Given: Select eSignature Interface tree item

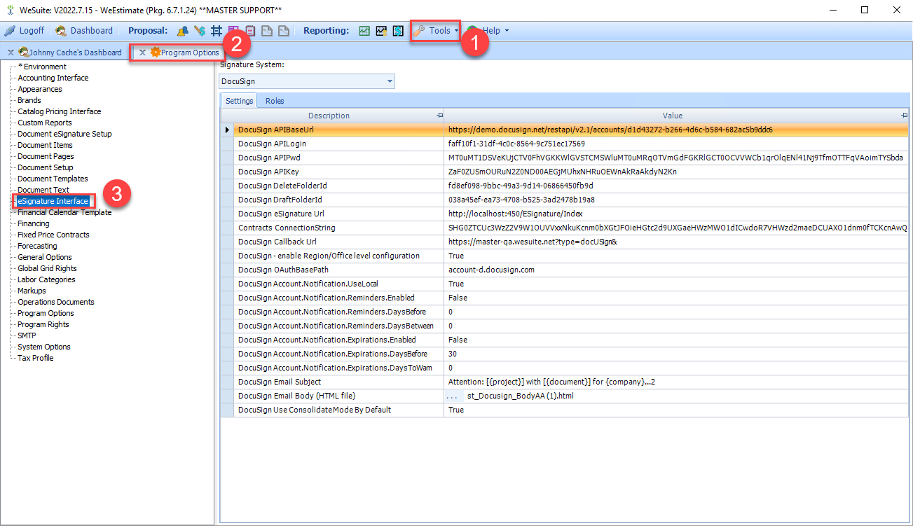Looking at the screenshot, I should coord(53,201).
